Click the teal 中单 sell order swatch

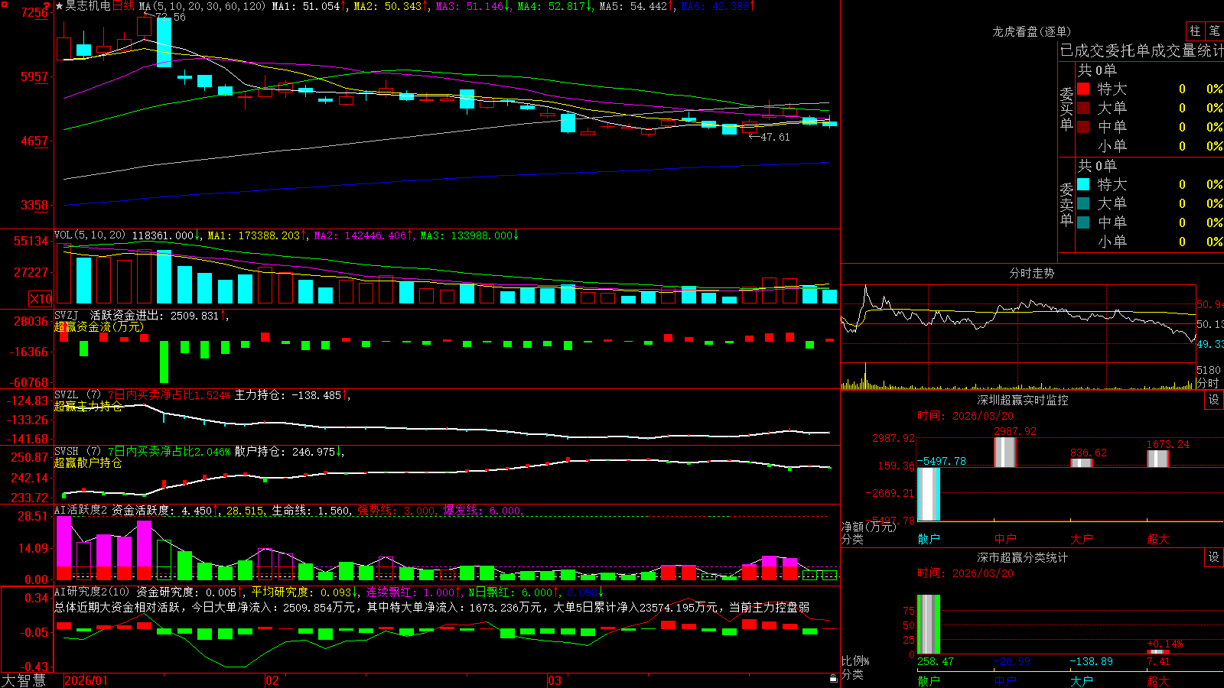pyautogui.click(x=1083, y=222)
